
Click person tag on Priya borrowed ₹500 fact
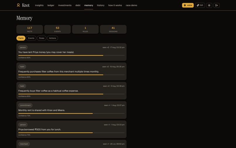coord(23,125)
